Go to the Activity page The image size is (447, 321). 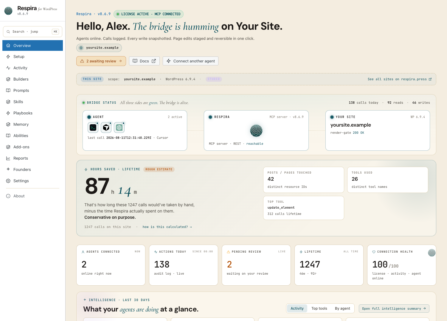(32, 68)
